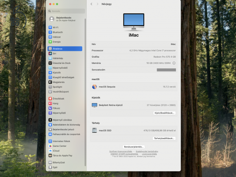
Task: Open Értesítések notifications icon
Action: pyautogui.click(x=50, y=98)
